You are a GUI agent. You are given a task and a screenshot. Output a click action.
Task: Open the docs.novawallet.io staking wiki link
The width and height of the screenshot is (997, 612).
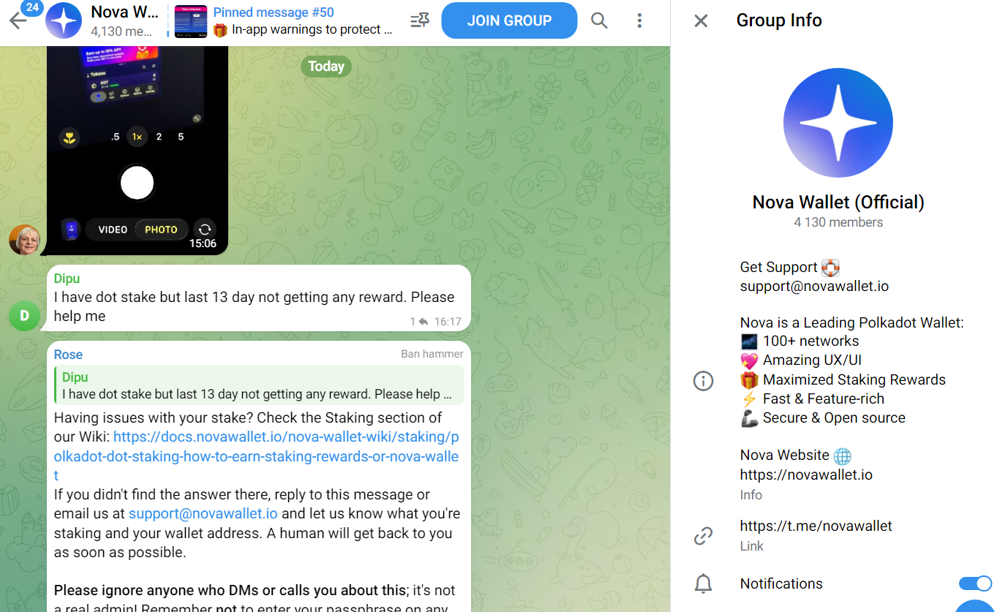click(256, 456)
